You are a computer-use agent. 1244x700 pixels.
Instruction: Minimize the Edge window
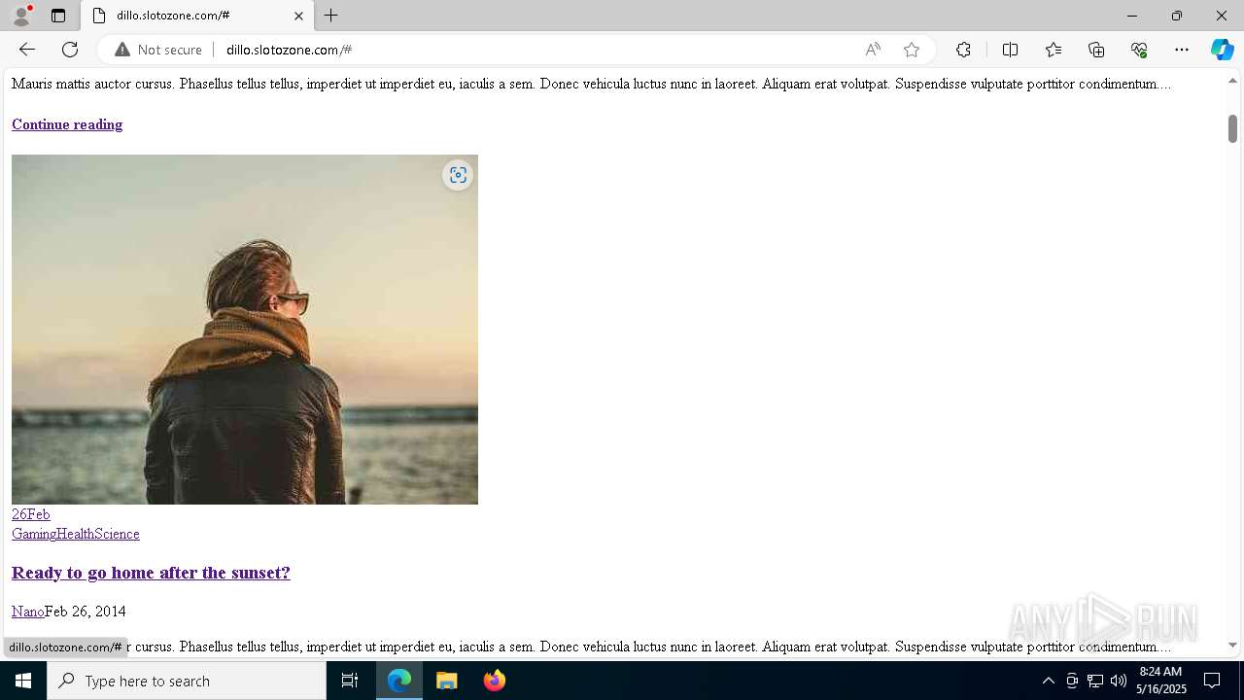(1131, 16)
